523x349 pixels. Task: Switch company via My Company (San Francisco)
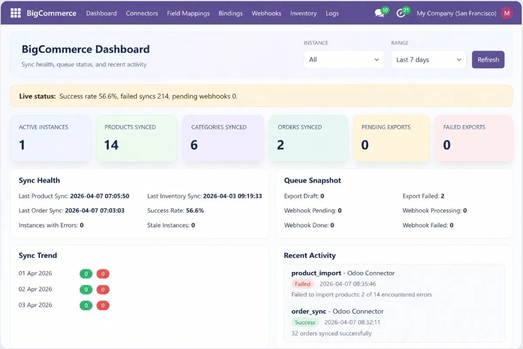click(456, 13)
